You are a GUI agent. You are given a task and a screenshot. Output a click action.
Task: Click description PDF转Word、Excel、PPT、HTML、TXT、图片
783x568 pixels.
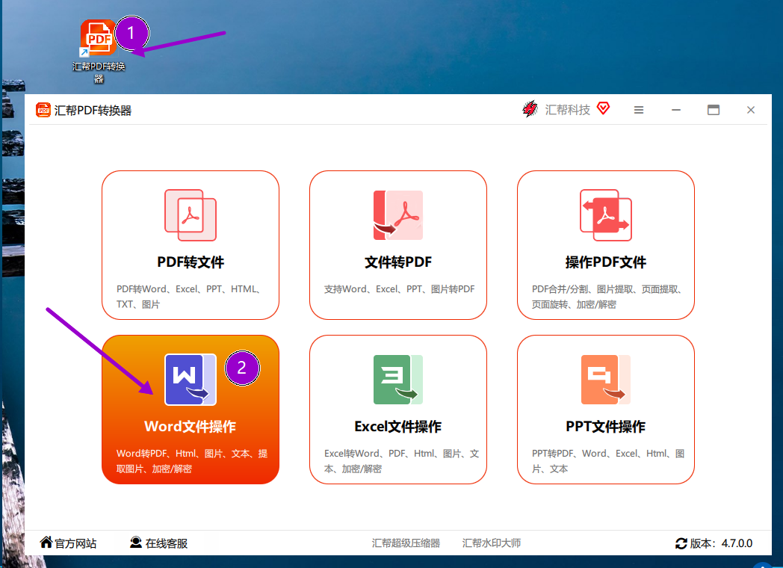(189, 297)
